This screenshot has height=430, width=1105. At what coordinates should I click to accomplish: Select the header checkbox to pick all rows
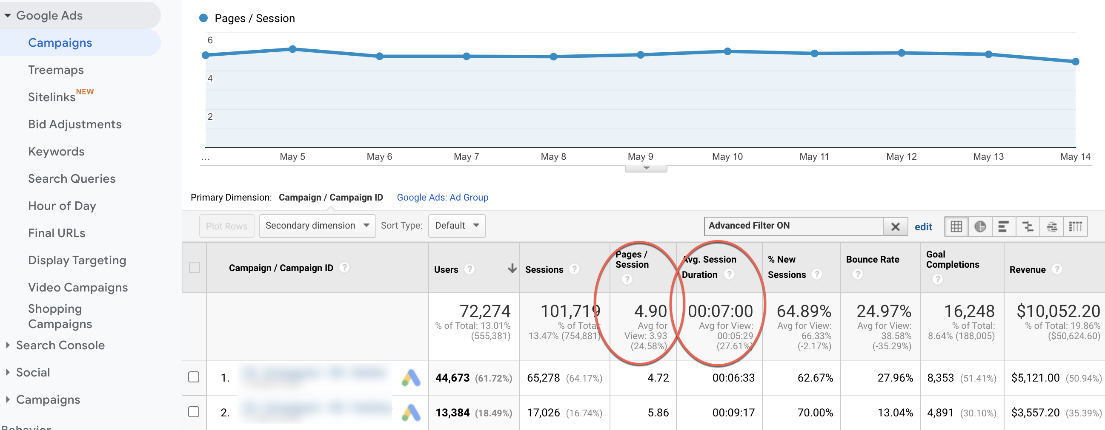point(195,268)
